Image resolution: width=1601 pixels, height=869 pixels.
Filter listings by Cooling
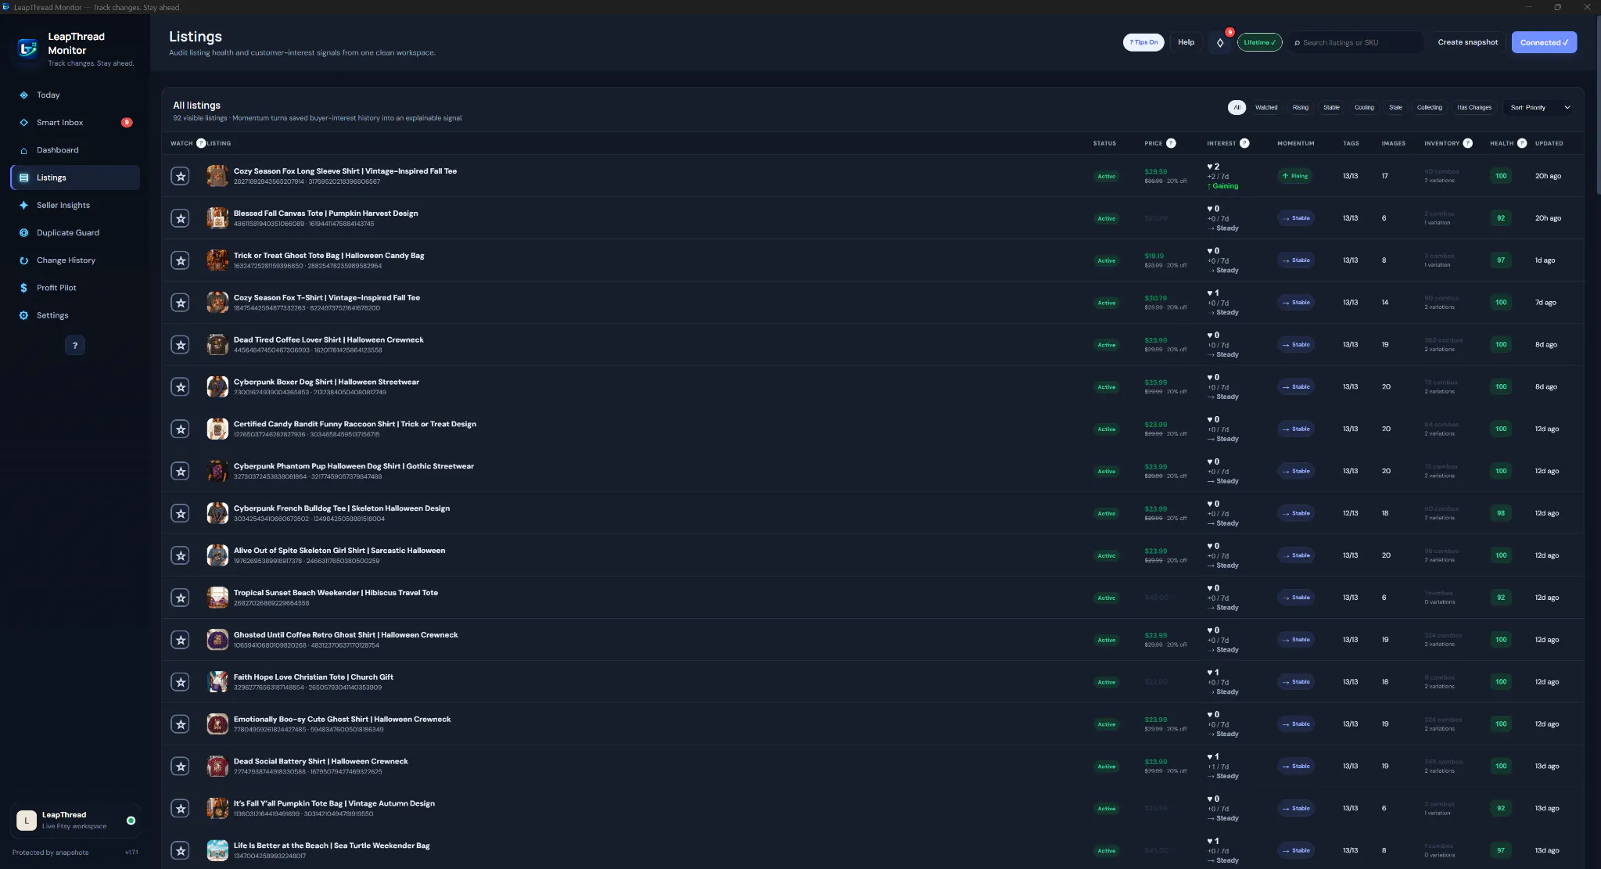(x=1364, y=107)
